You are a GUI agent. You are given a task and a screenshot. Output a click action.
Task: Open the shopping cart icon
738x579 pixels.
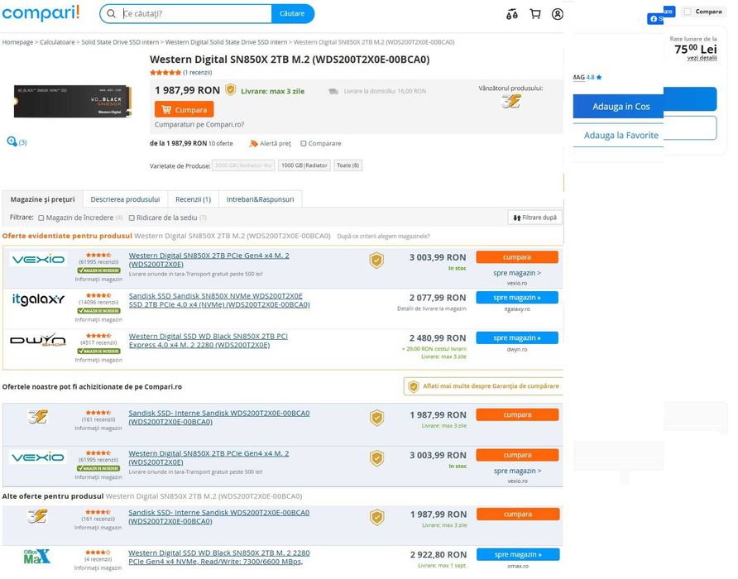(535, 14)
